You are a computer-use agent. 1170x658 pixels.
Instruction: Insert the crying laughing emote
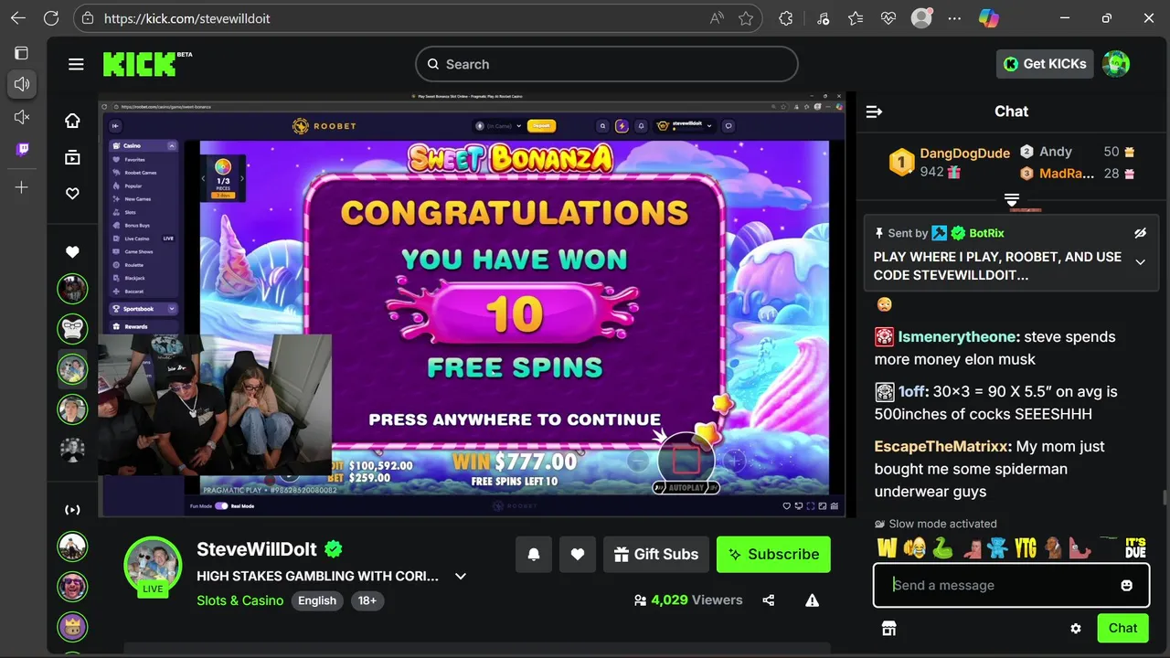(914, 547)
